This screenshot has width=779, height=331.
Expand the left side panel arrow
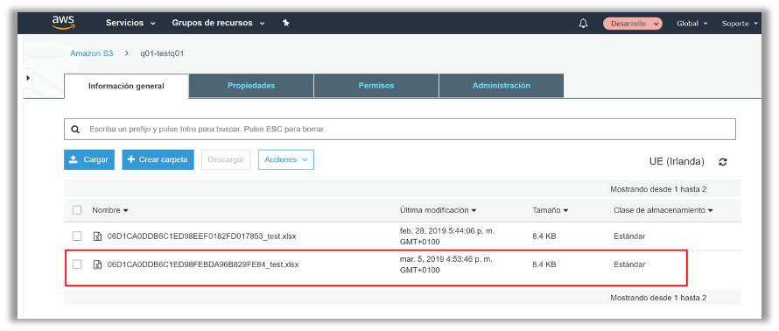[28, 78]
